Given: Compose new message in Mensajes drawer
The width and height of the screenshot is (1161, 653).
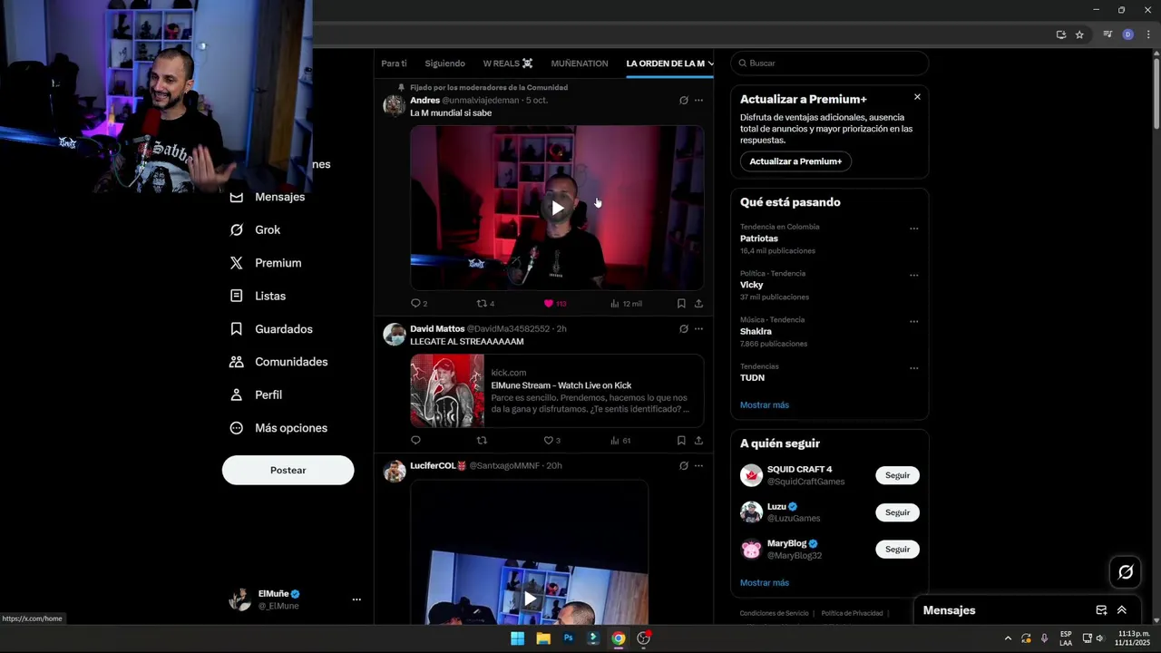Looking at the screenshot, I should [x=1101, y=610].
